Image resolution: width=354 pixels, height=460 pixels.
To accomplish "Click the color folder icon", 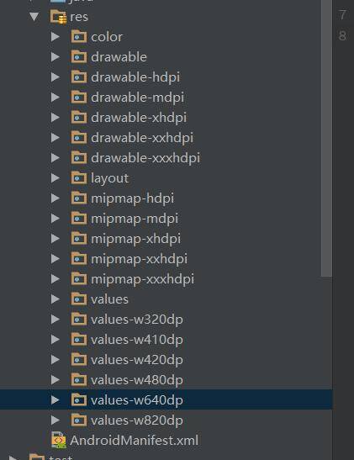I will pyautogui.click(x=79, y=37).
